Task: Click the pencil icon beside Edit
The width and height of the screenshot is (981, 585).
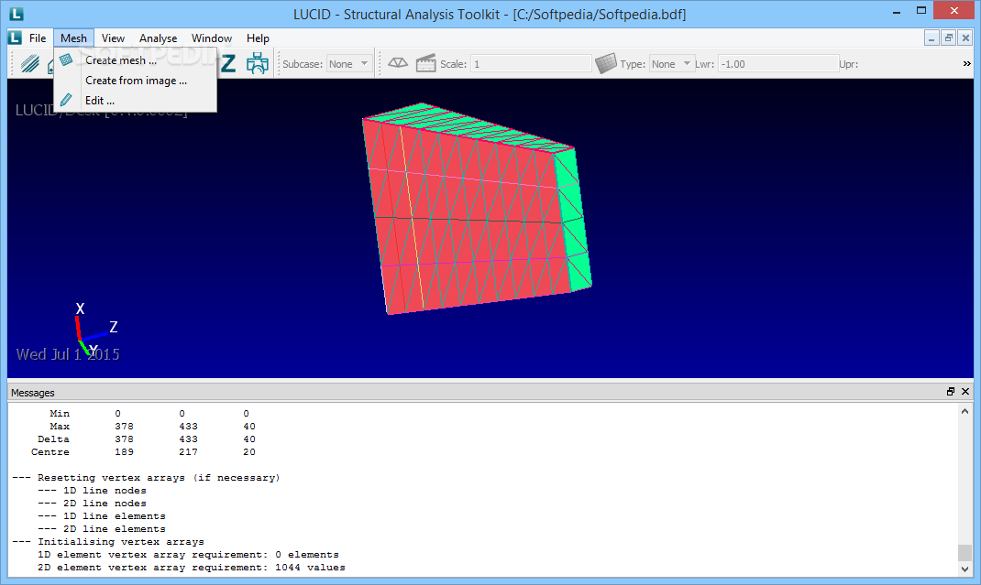Action: click(66, 100)
